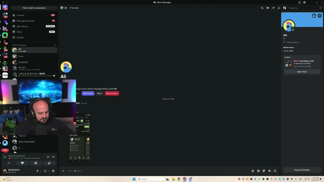Disconnect from the voice channel
Image resolution: width=324 pixels, height=182 pixels.
pos(53,157)
